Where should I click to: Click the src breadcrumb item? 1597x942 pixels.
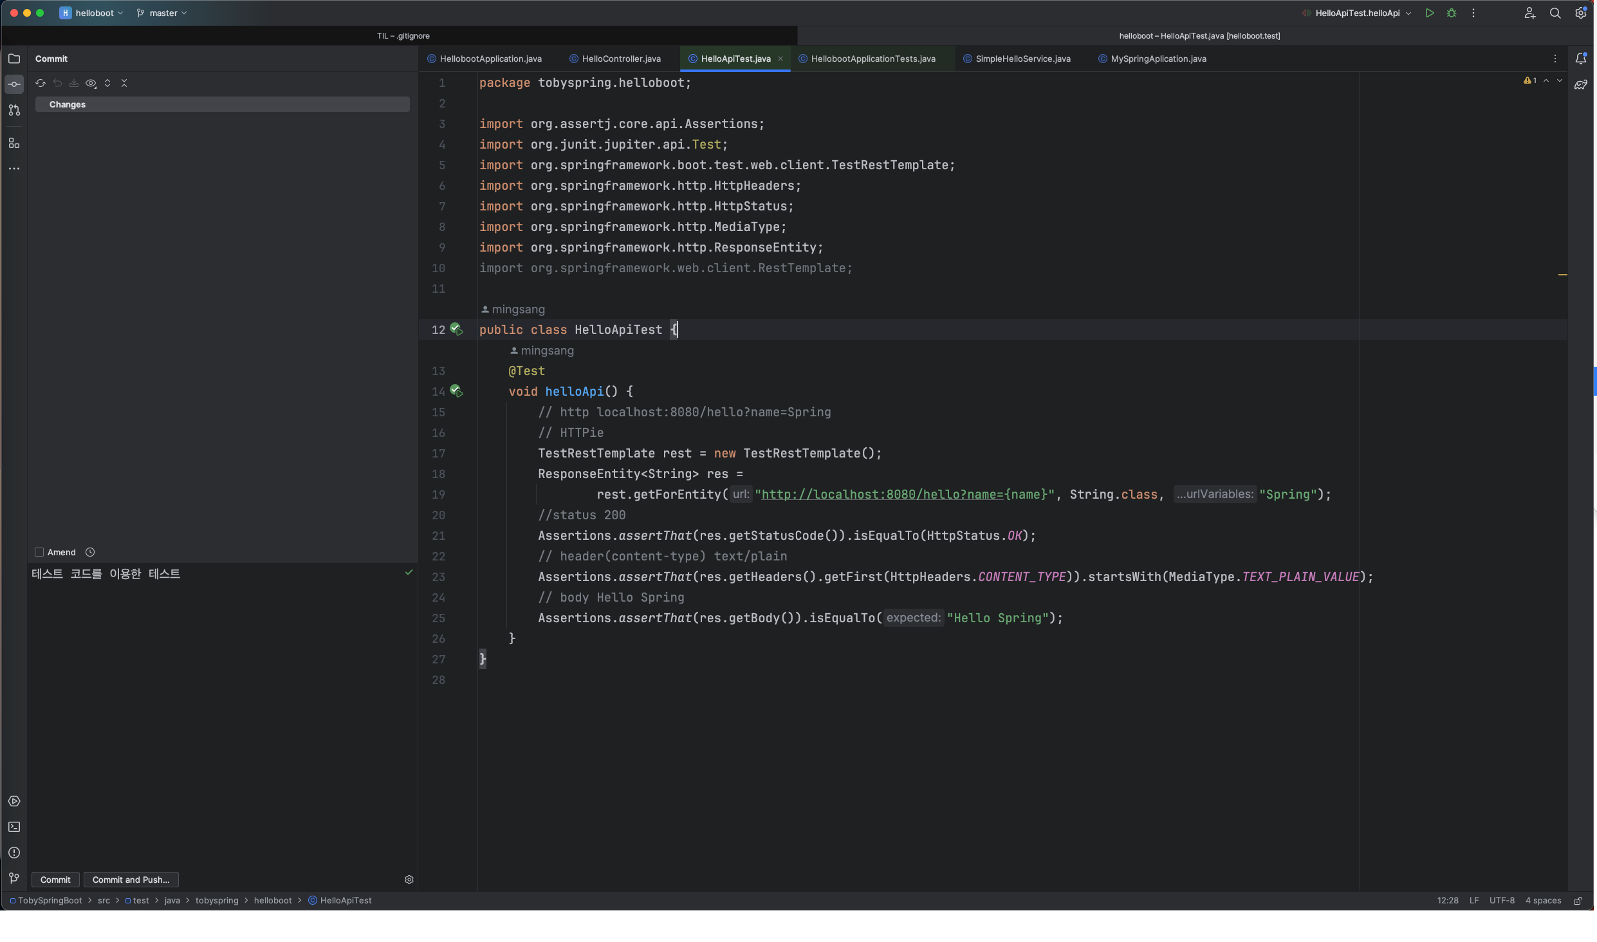104,900
